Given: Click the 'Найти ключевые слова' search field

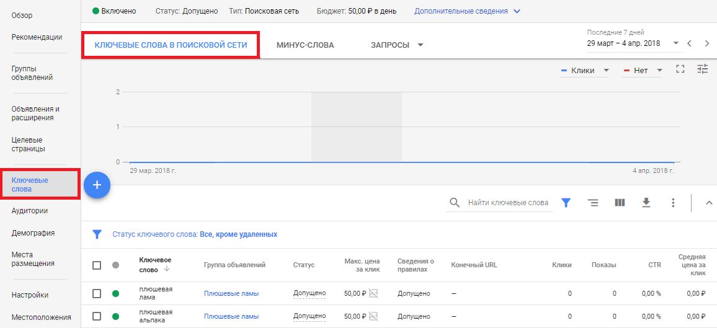Looking at the screenshot, I should click(507, 203).
